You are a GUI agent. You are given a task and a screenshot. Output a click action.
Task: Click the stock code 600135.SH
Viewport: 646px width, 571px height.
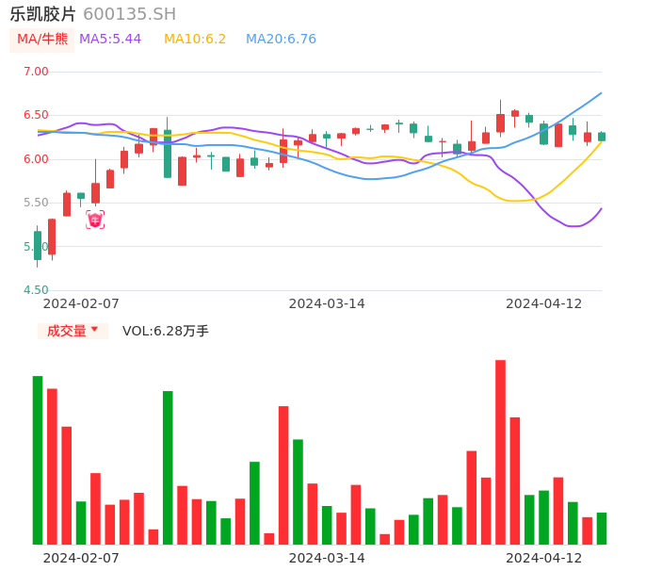point(129,14)
